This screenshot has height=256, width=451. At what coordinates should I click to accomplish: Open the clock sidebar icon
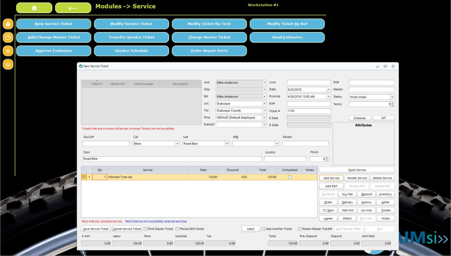[8, 37]
